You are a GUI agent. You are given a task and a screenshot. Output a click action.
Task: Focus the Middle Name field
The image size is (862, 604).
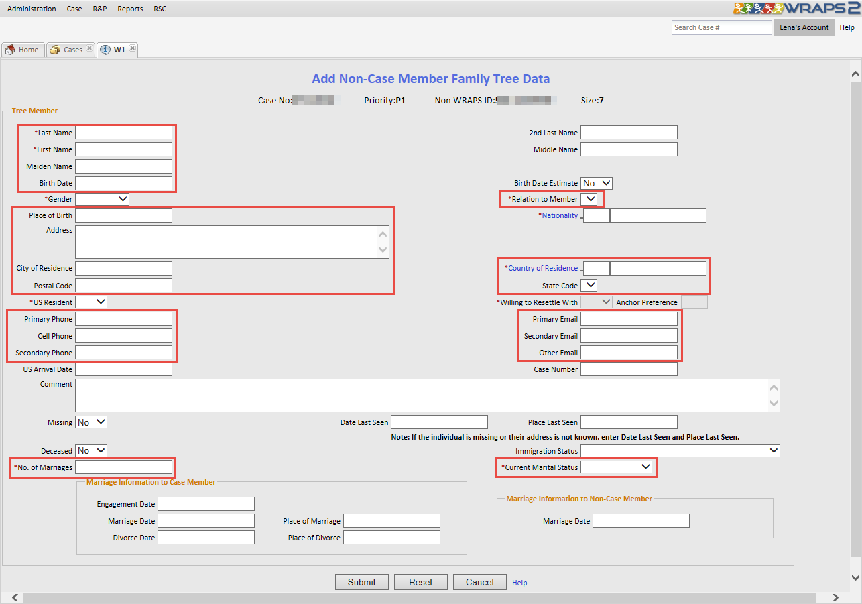629,149
